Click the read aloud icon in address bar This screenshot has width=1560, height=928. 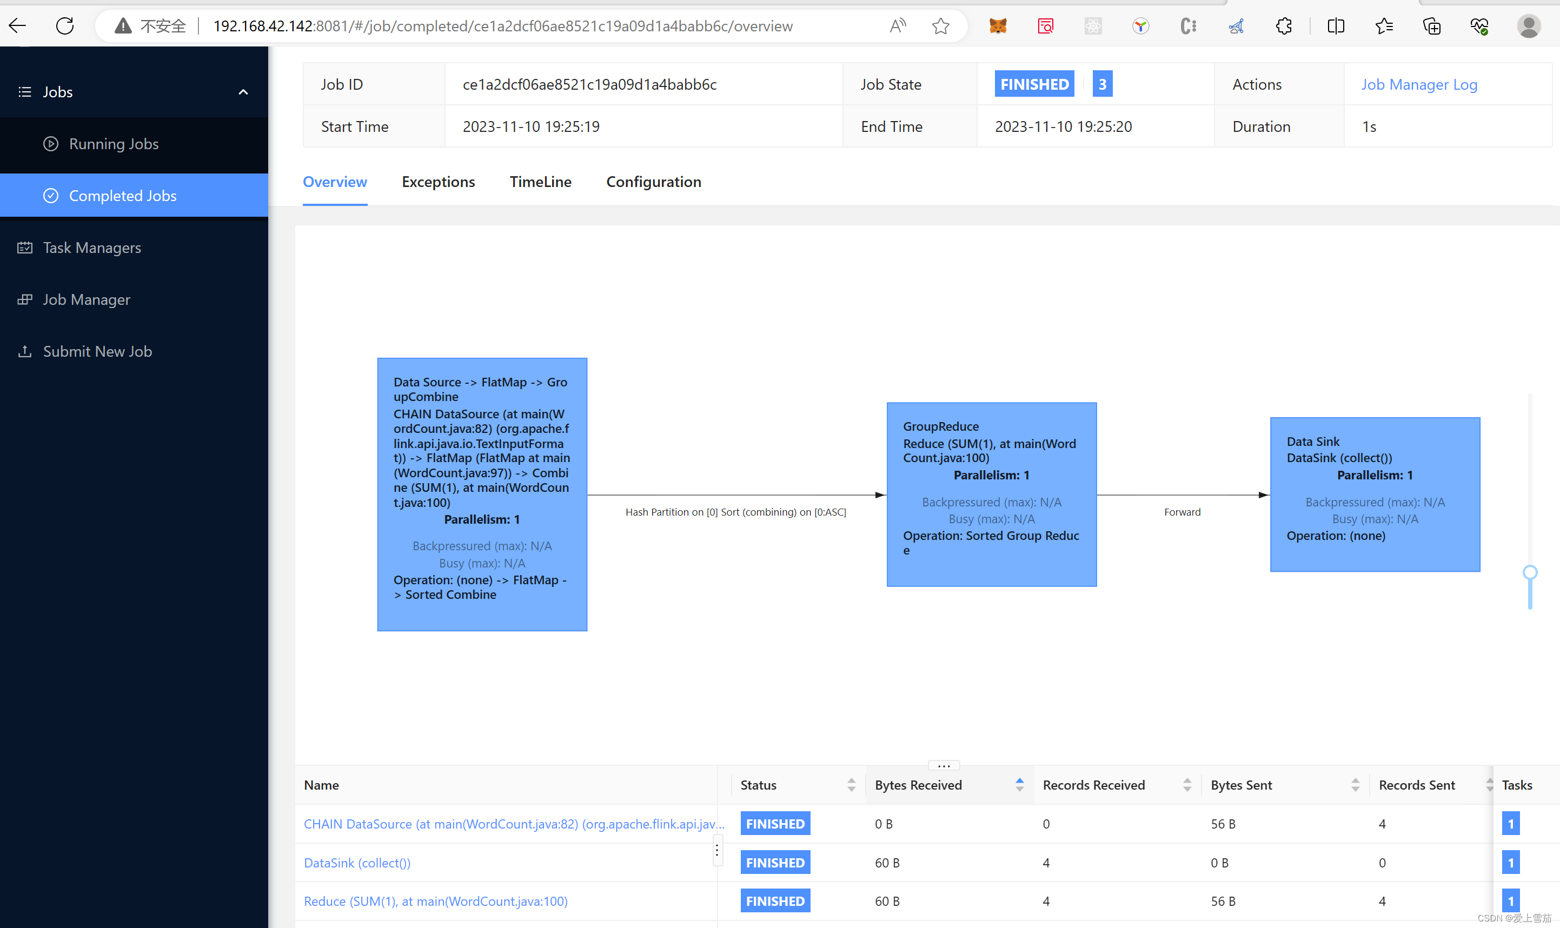[897, 25]
